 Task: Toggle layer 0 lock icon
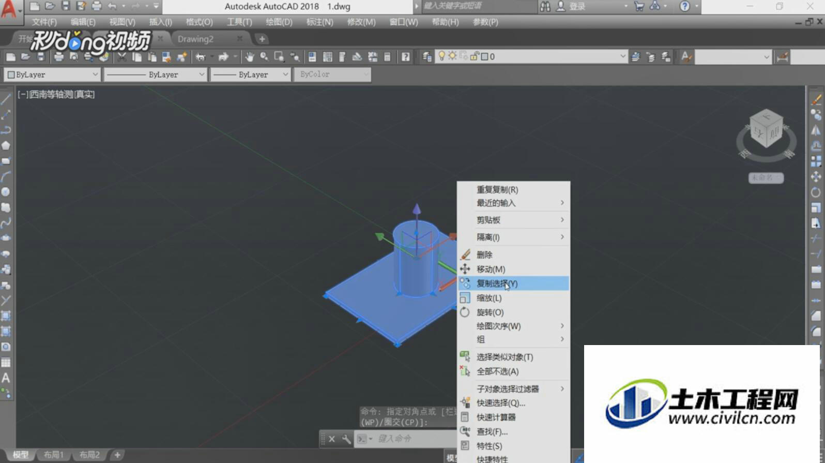(475, 56)
